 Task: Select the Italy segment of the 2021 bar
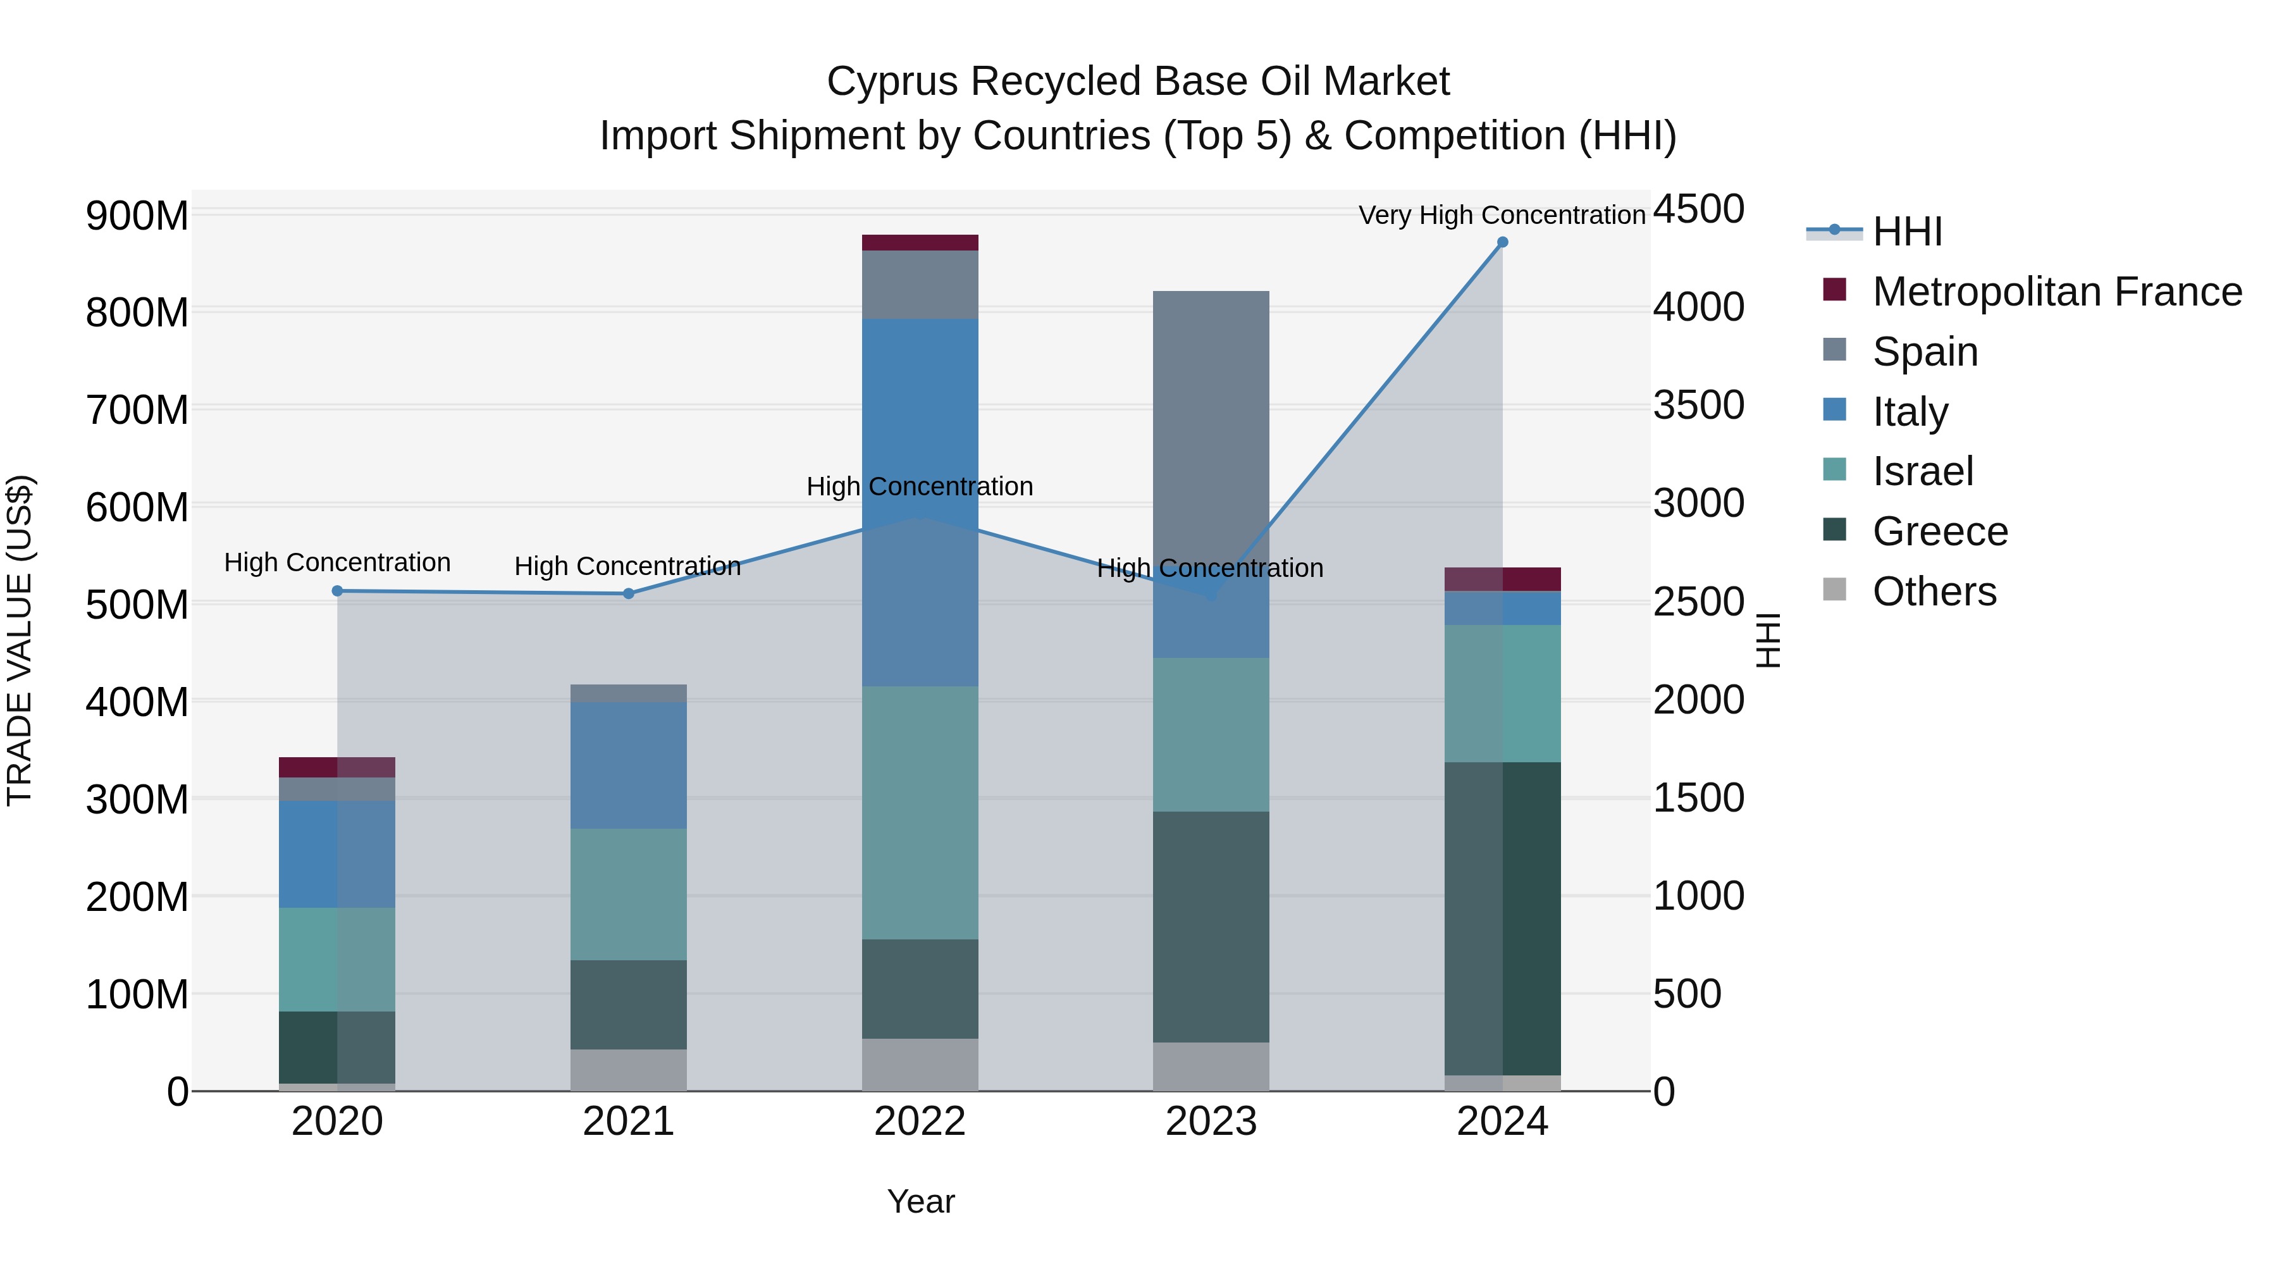pos(629,765)
